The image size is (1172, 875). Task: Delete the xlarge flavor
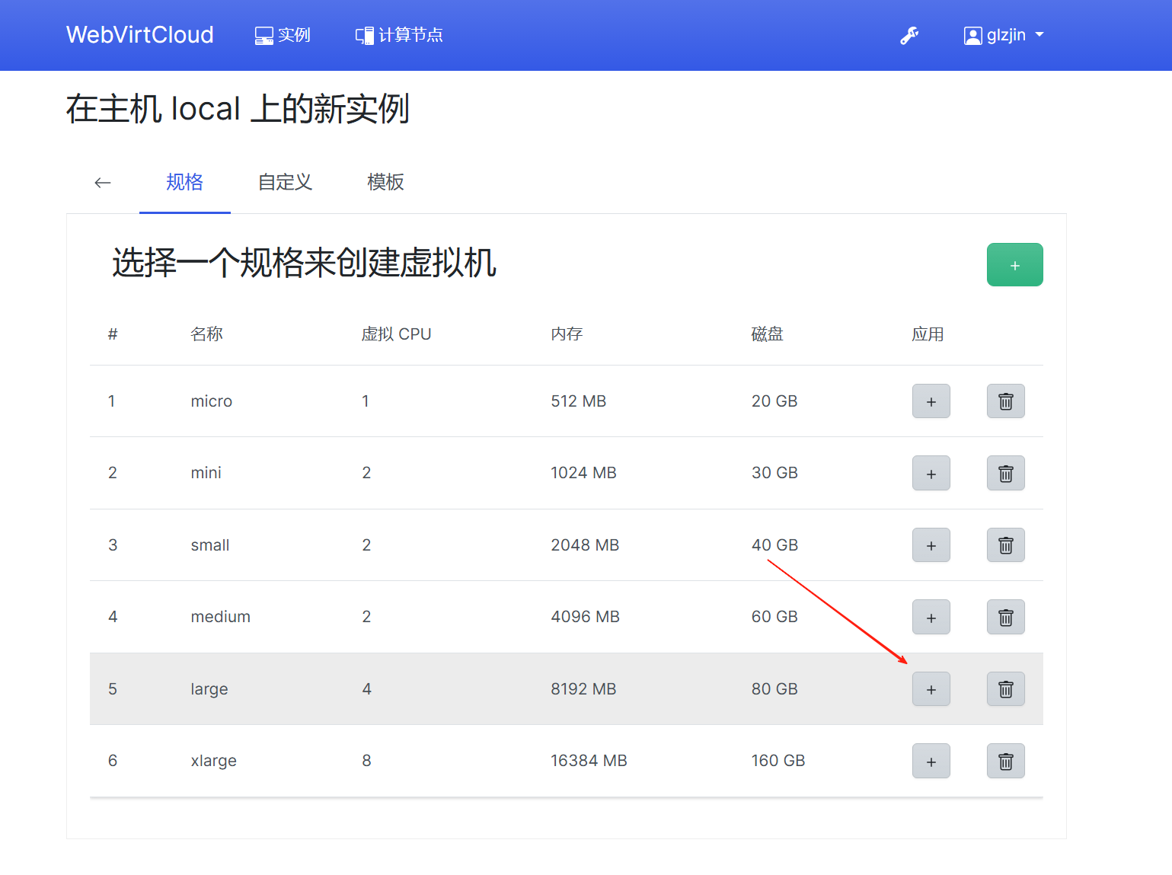[1006, 761]
